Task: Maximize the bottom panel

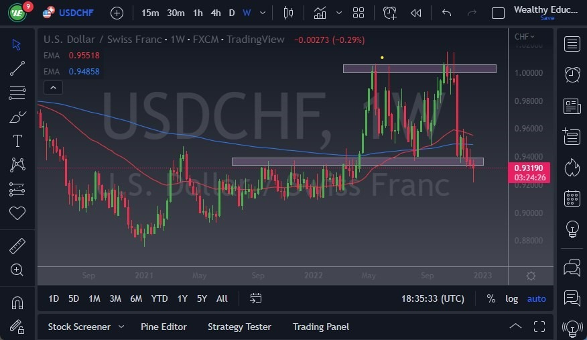Action: pos(539,327)
